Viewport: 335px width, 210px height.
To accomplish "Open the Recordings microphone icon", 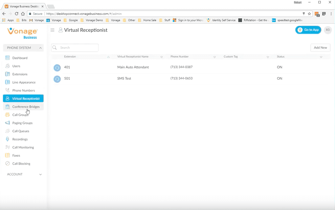I will [x=7, y=139].
